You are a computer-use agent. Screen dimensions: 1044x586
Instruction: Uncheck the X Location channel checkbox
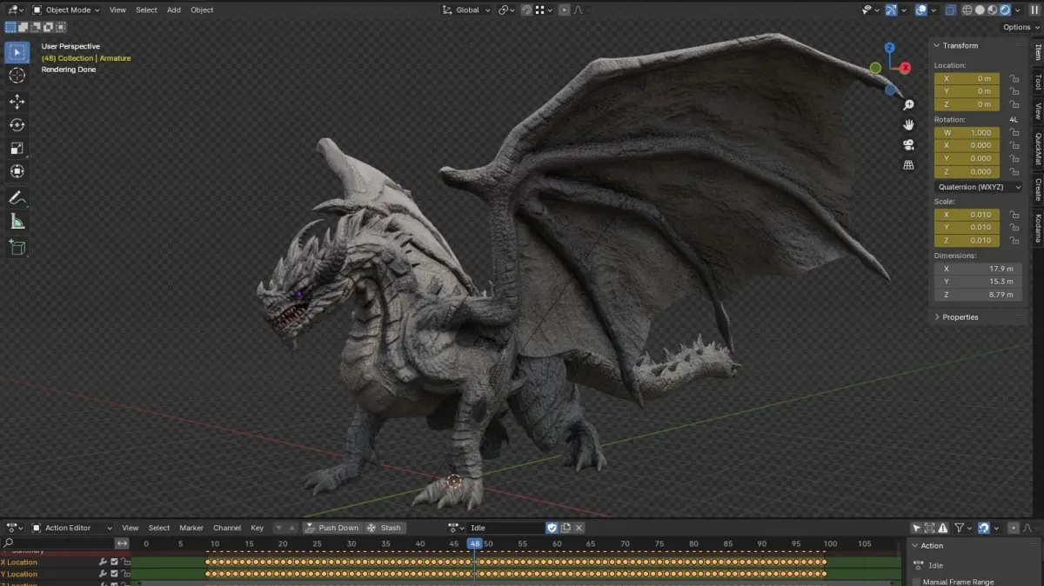[114, 562]
